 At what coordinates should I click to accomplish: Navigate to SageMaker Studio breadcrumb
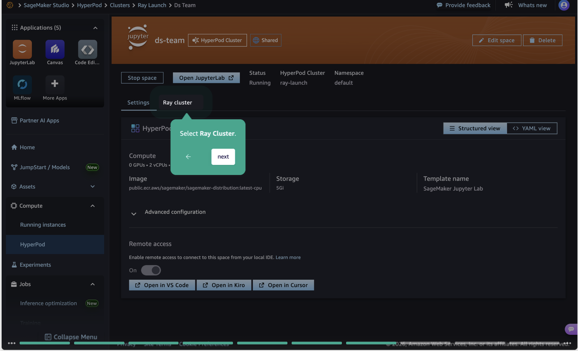[x=46, y=5]
